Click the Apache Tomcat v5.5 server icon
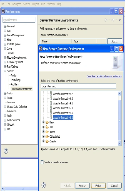 coord(51,113)
